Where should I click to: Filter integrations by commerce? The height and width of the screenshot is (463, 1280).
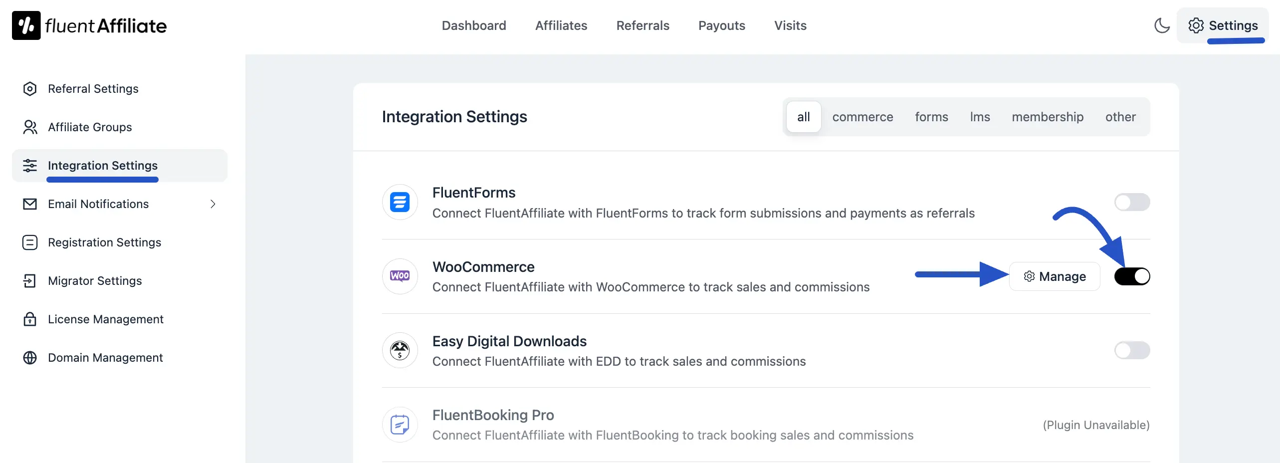pyautogui.click(x=862, y=117)
